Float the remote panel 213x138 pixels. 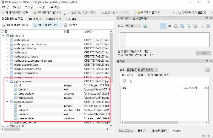(207, 61)
